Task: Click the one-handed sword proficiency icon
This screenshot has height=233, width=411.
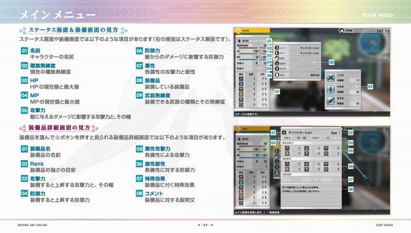Action: click(x=331, y=89)
